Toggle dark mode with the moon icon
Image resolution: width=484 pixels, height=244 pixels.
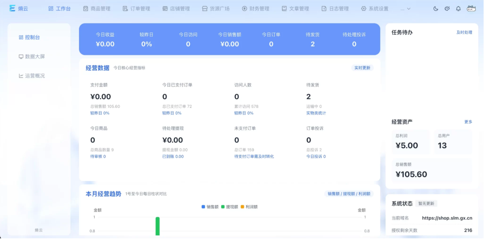(436, 9)
